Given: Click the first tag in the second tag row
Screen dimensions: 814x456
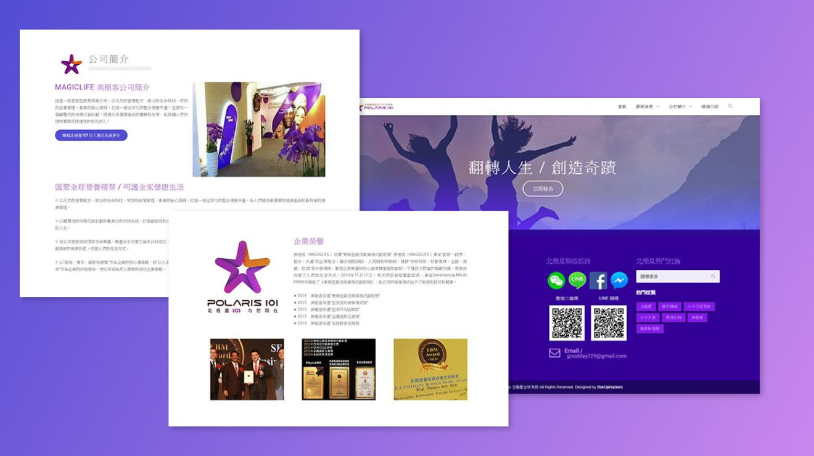Looking at the screenshot, I should coord(648,317).
